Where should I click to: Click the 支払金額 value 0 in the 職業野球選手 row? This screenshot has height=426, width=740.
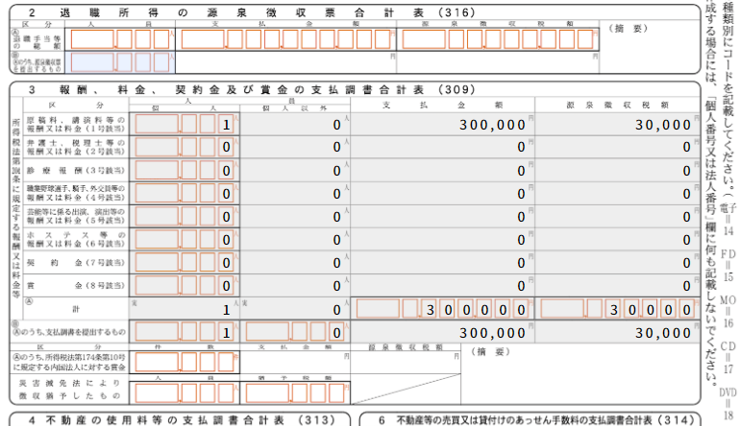click(x=521, y=194)
